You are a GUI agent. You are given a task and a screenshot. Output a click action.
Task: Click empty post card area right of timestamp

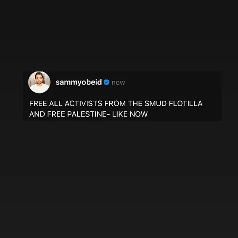coord(173,82)
